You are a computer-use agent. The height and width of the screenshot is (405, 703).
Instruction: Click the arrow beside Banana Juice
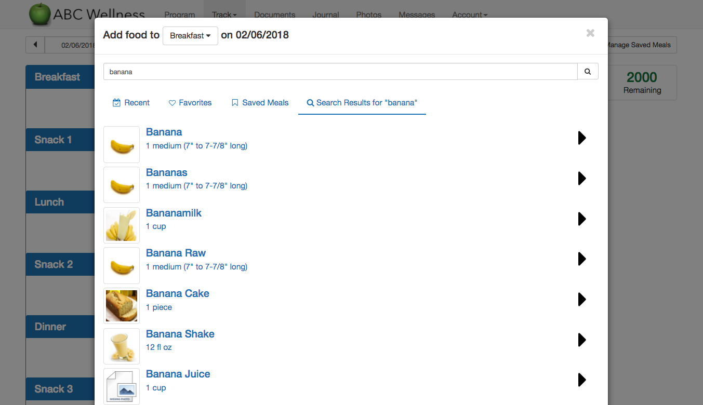pyautogui.click(x=582, y=380)
